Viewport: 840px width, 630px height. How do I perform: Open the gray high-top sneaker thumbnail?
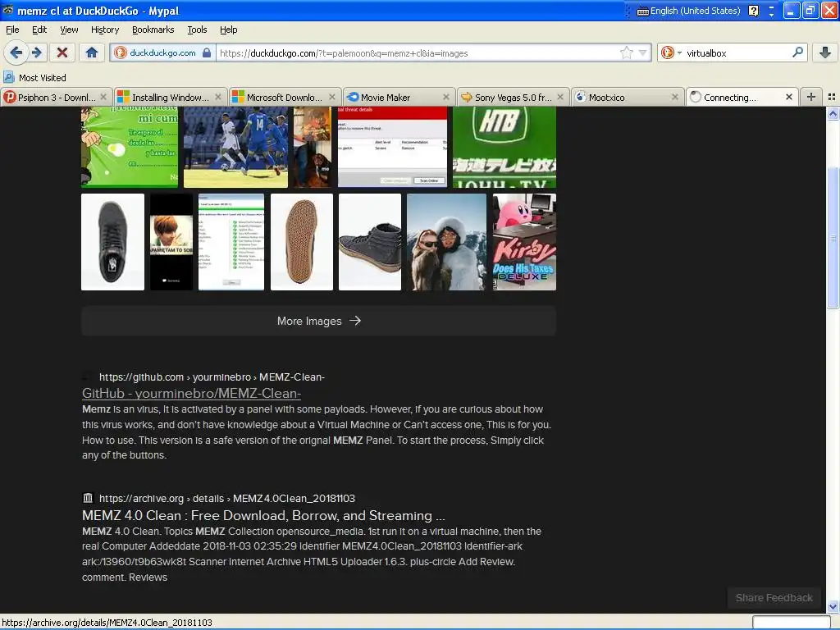370,242
